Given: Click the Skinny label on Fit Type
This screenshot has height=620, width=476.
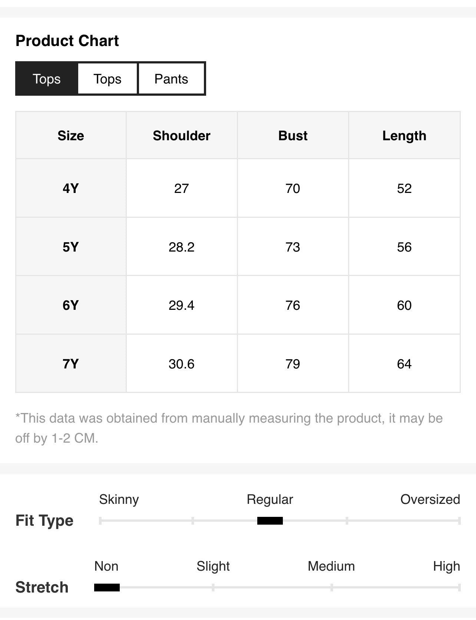Looking at the screenshot, I should tap(119, 499).
